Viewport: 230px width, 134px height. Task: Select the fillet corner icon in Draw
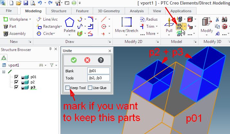[91, 19]
